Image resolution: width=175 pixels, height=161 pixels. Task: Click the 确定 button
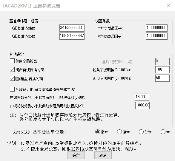click(x=76, y=155)
